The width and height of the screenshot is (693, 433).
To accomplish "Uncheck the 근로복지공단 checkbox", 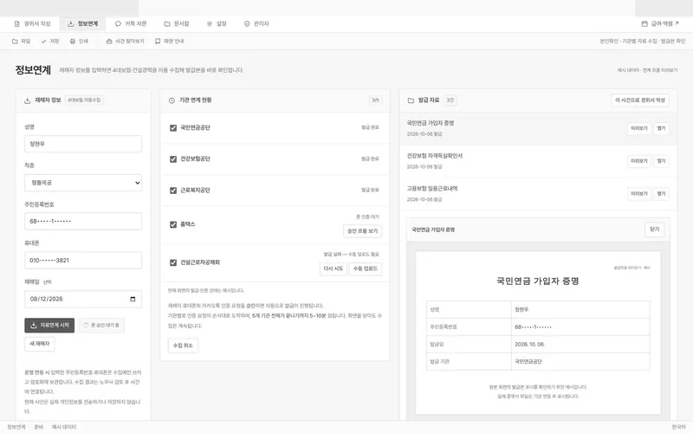I will pos(173,191).
